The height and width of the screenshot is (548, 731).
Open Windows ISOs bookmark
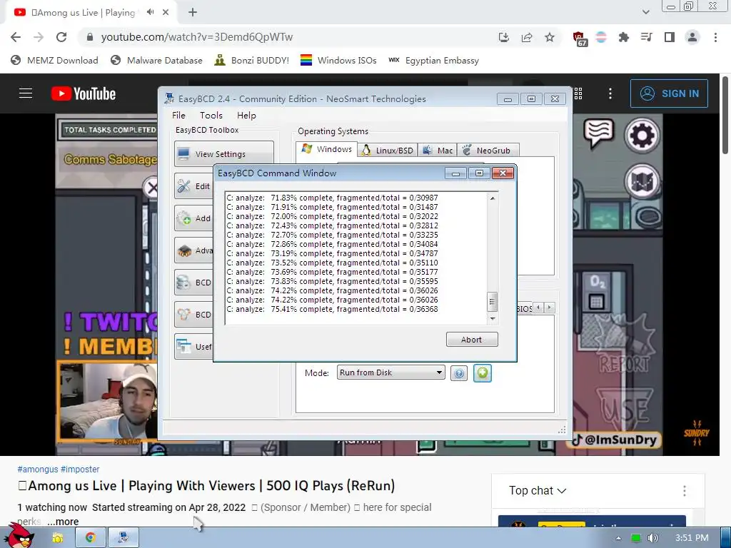click(338, 61)
